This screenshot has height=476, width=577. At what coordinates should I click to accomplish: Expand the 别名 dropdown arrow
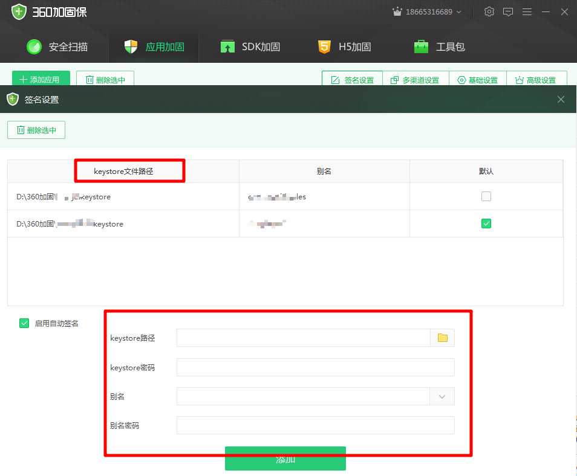click(442, 396)
